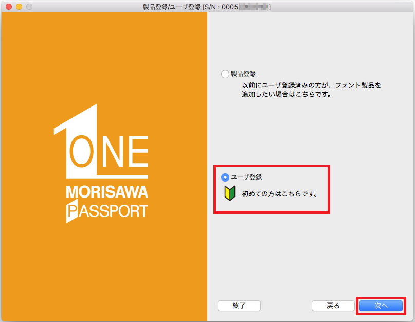Click the 終了 button to quit
The height and width of the screenshot is (322, 415).
(x=239, y=306)
